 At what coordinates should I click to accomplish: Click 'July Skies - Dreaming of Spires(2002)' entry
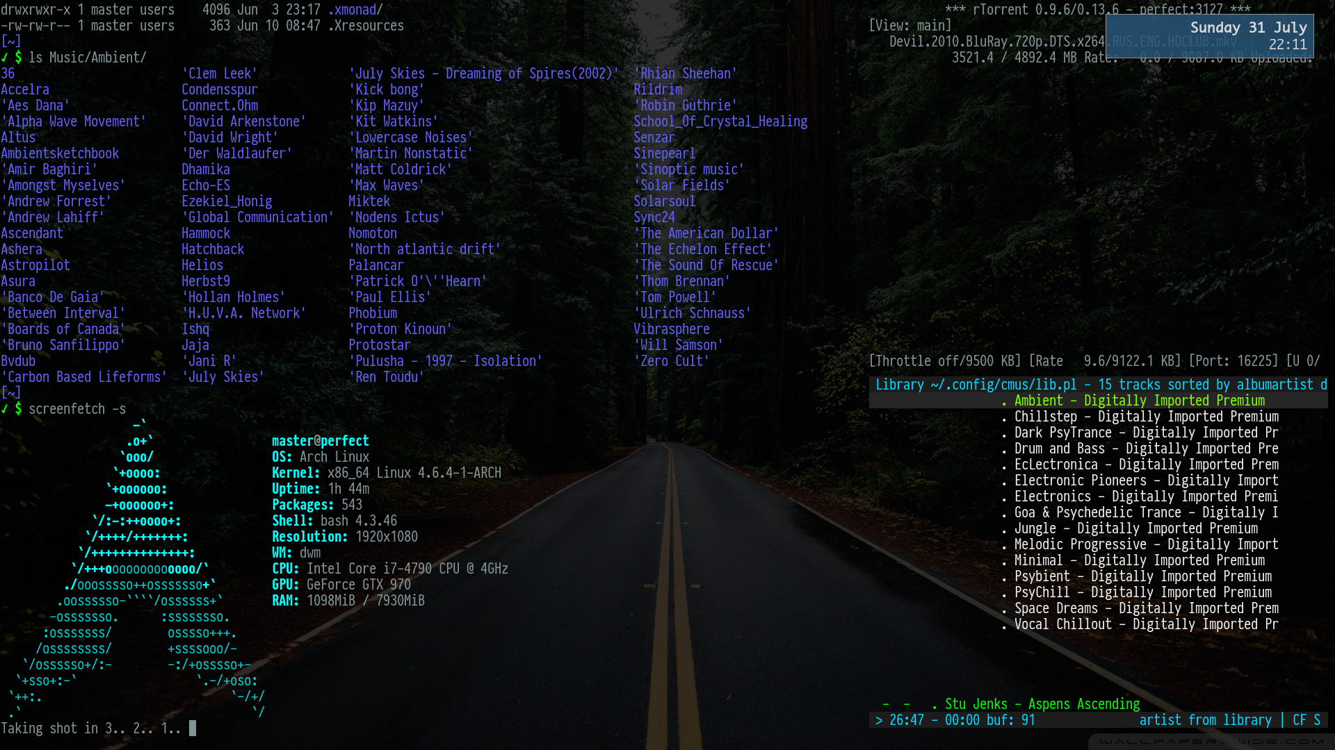[x=484, y=74]
